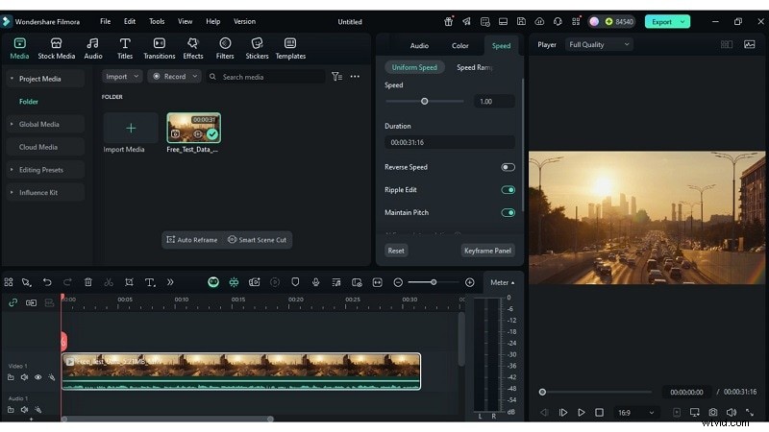
Task: Click the Smart Scene Cut button
Action: [x=257, y=239]
